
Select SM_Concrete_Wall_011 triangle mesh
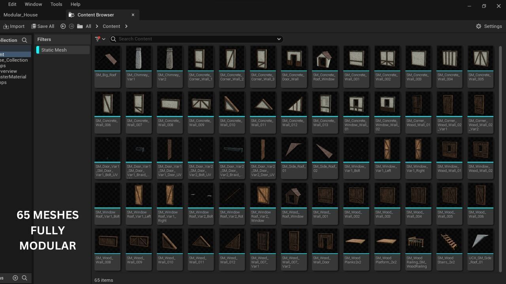(263, 112)
